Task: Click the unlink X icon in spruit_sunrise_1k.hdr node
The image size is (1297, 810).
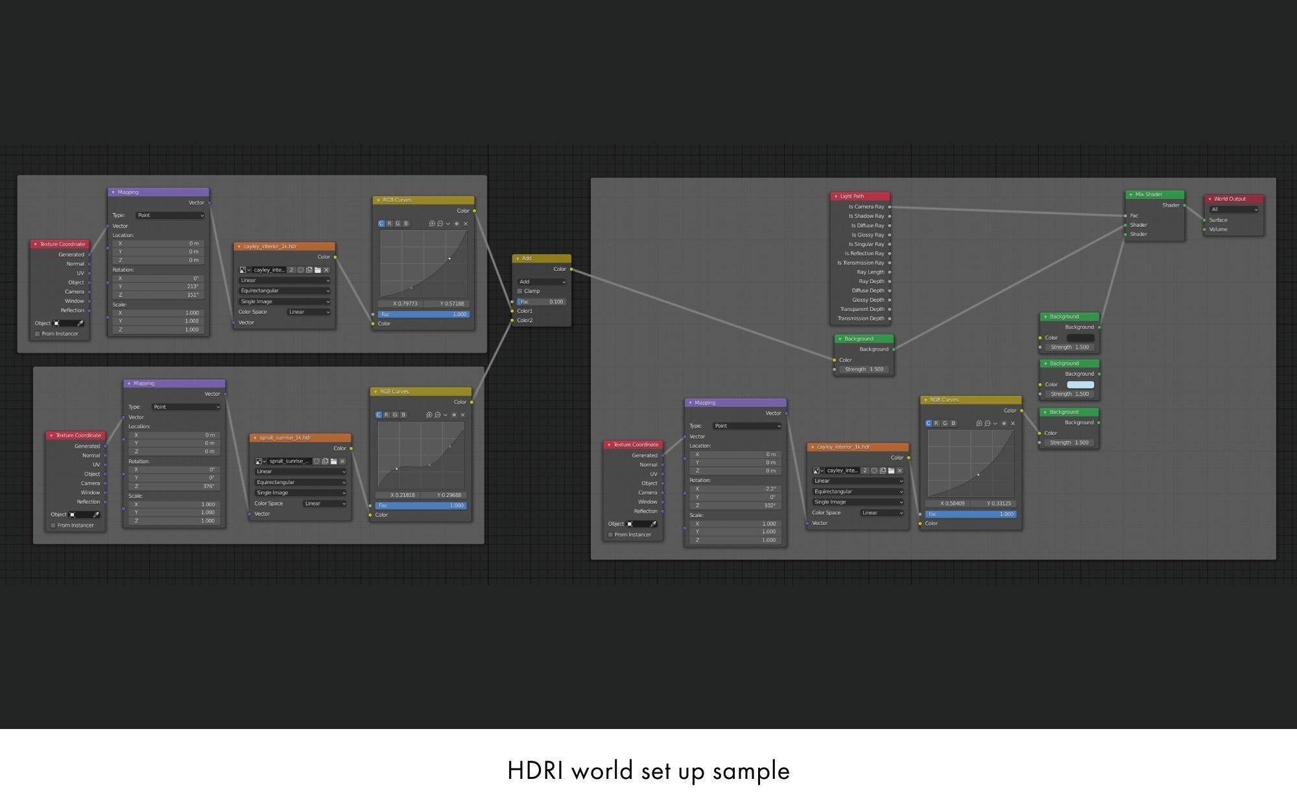Action: tap(342, 461)
